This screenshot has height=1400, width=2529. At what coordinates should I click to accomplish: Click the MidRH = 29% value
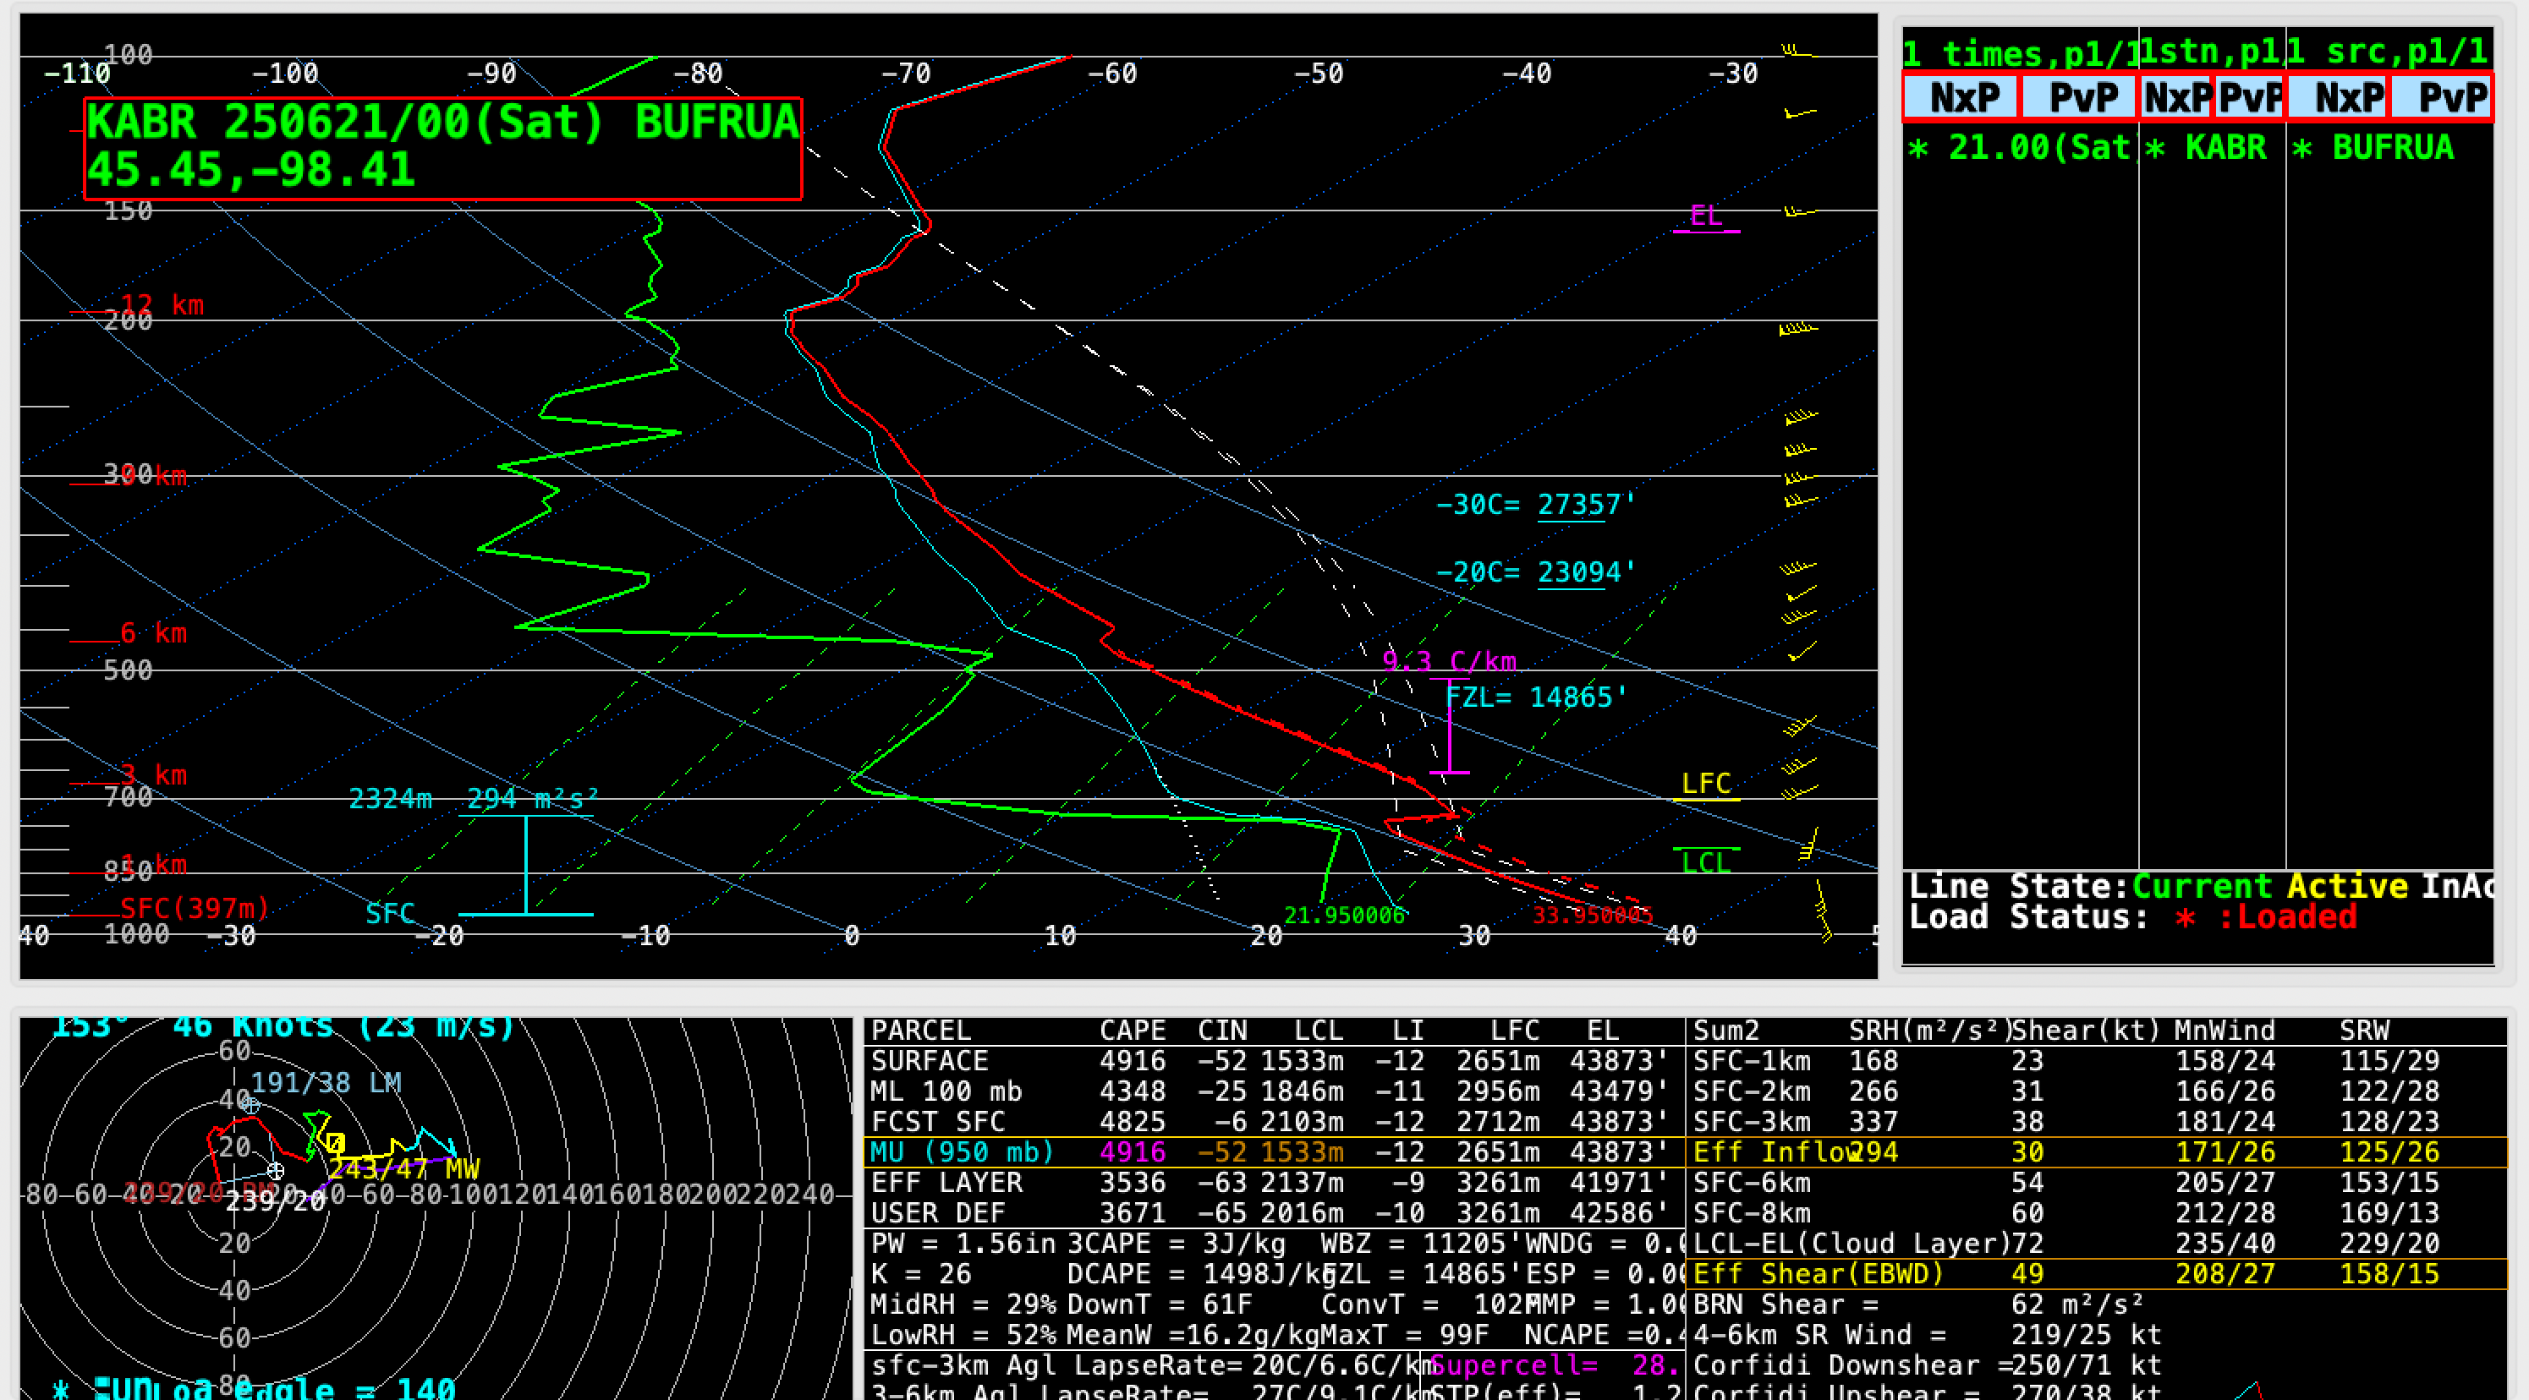(963, 1304)
